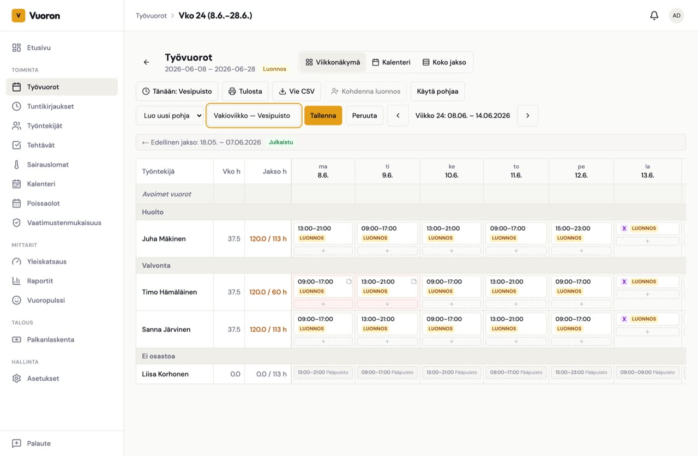Open the notifications bell
698x456 pixels.
(x=654, y=16)
